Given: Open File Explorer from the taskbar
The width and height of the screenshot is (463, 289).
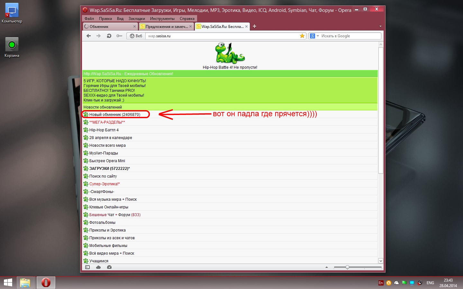Looking at the screenshot, I should tap(25, 283).
